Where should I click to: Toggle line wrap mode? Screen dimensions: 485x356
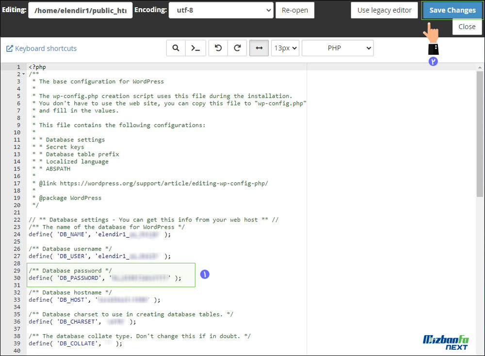click(x=259, y=48)
